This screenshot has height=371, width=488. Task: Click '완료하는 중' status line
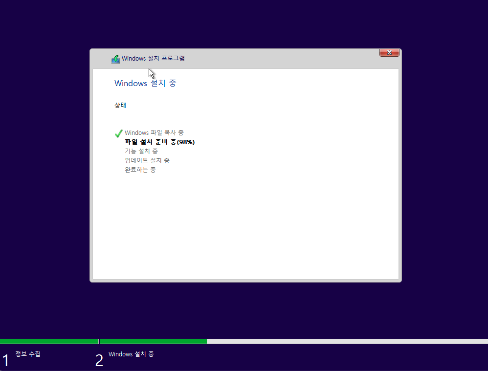pyautogui.click(x=140, y=170)
